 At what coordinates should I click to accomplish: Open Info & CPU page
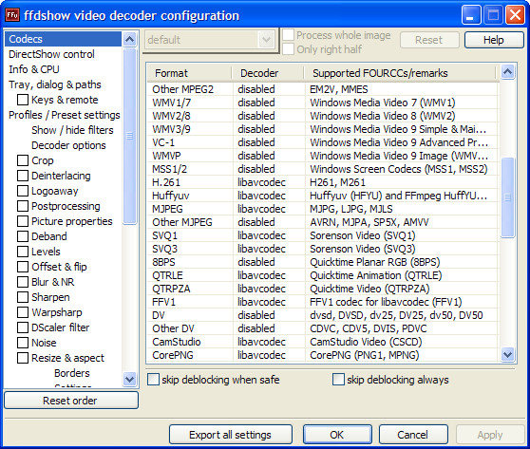[x=34, y=69]
